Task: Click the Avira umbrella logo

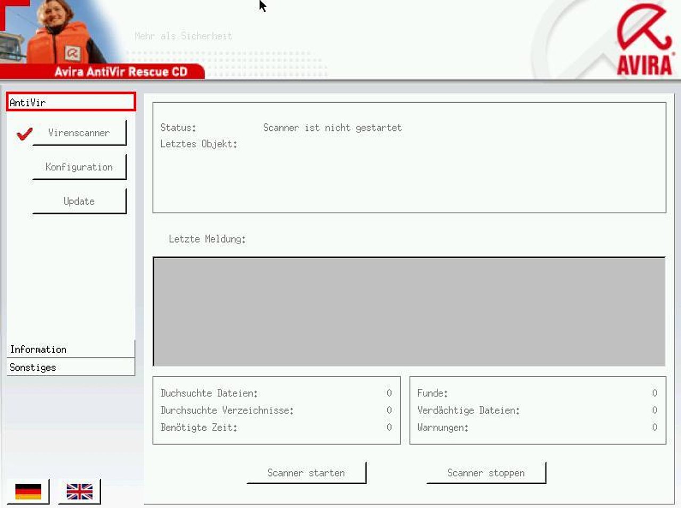Action: coord(644,39)
